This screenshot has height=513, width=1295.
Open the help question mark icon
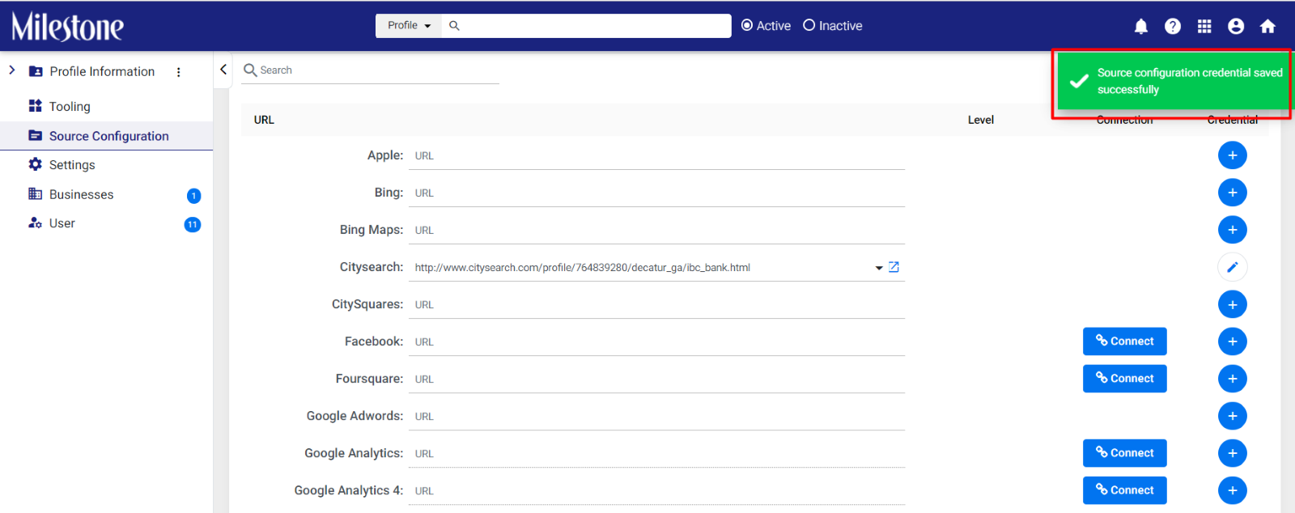[1173, 27]
